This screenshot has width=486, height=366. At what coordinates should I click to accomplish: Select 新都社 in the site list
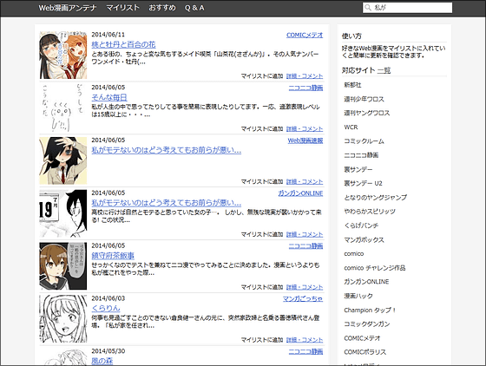click(x=352, y=85)
